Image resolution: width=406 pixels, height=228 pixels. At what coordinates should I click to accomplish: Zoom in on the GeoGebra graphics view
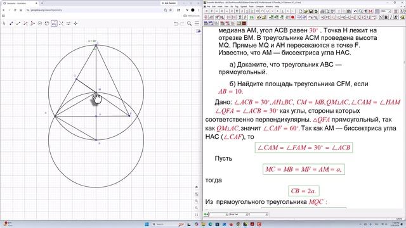197,201
